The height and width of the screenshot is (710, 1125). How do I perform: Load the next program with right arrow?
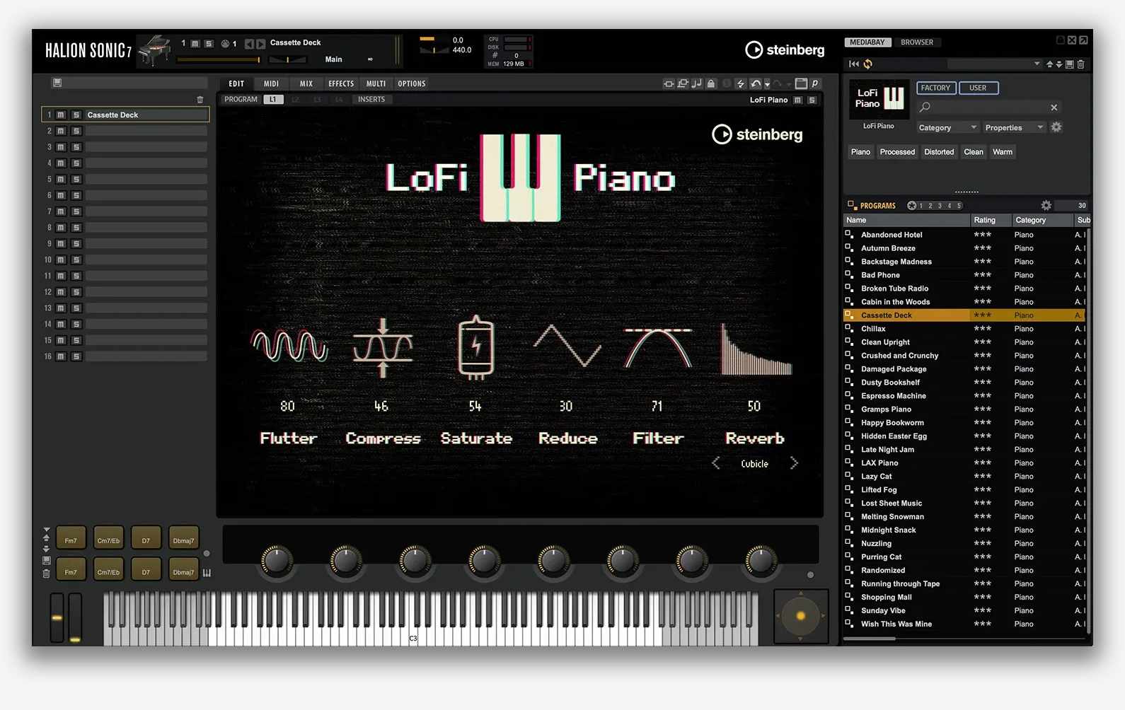(260, 44)
